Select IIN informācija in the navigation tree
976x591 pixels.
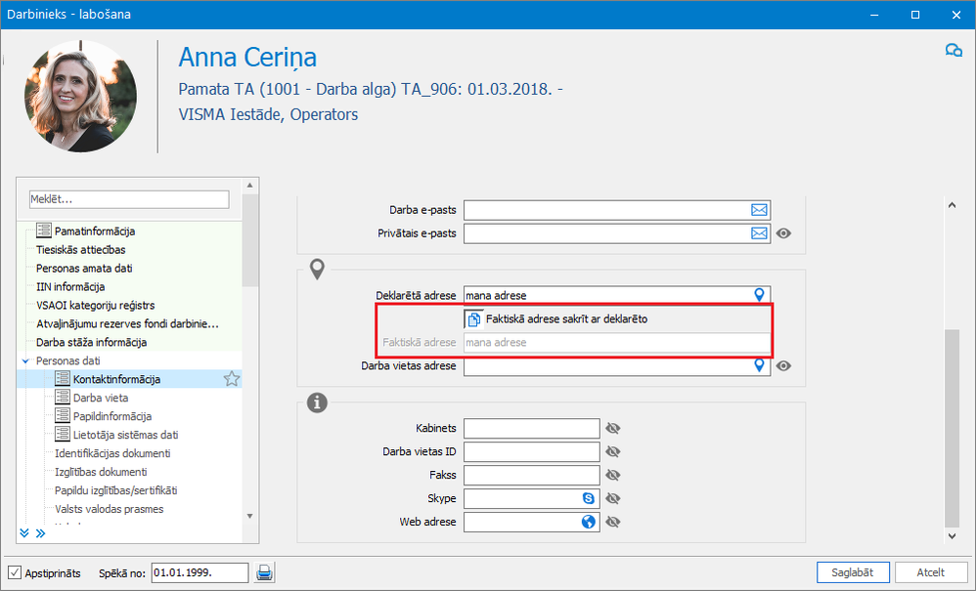[70, 286]
